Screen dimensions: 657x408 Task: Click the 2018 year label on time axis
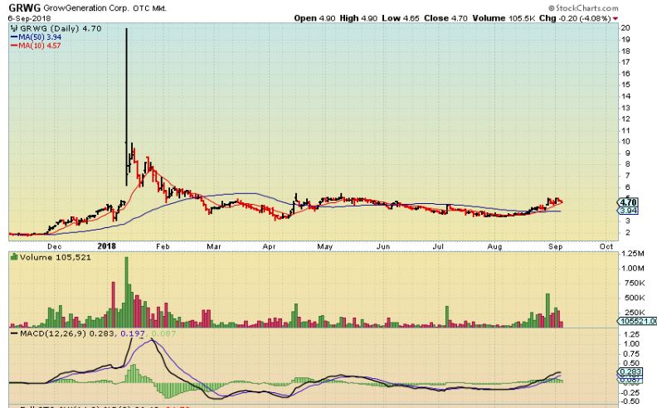tap(106, 246)
